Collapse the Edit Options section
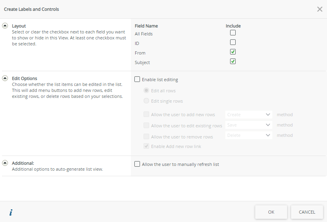 tap(5, 78)
